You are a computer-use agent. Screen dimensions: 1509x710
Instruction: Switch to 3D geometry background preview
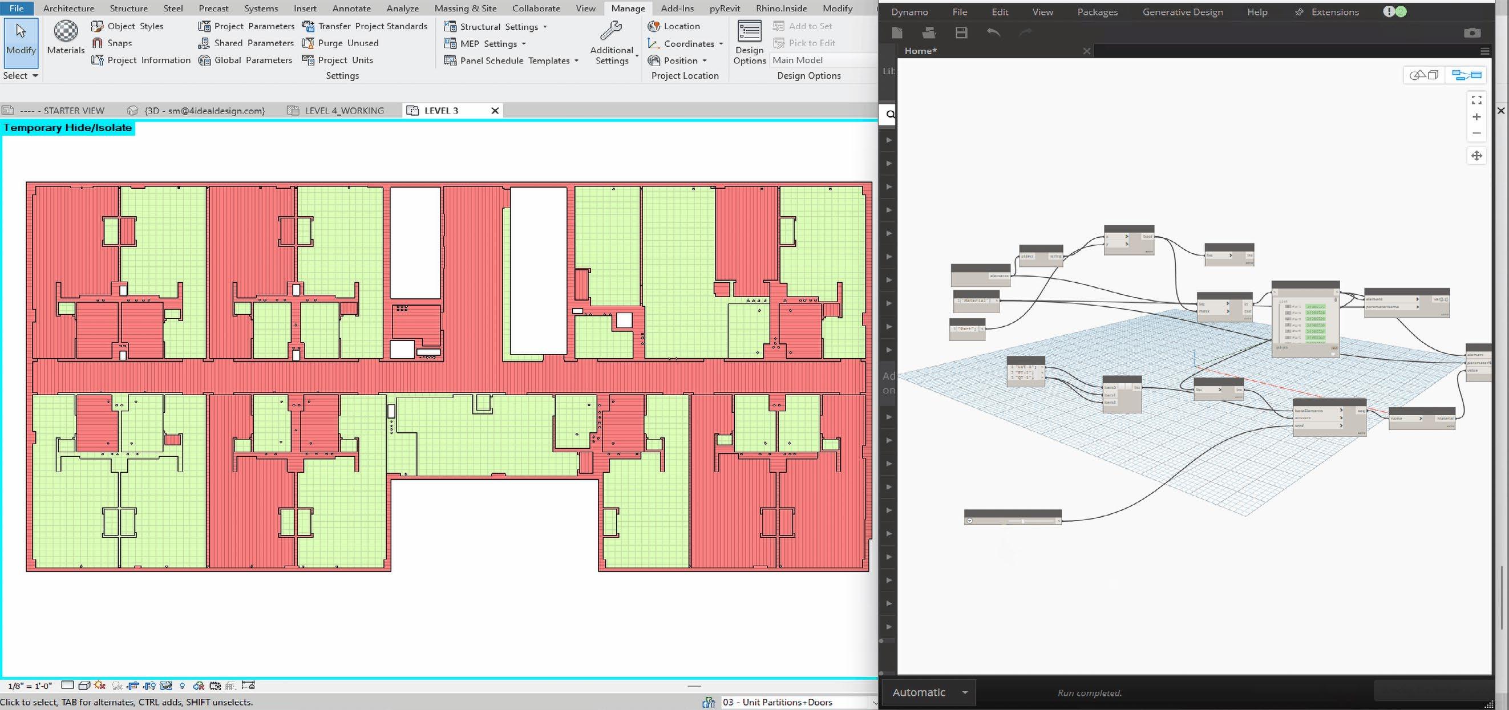point(1424,75)
